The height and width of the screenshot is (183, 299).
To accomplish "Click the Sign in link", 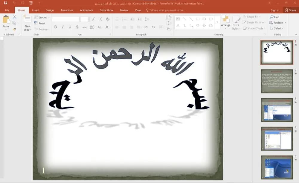I will (275, 10).
